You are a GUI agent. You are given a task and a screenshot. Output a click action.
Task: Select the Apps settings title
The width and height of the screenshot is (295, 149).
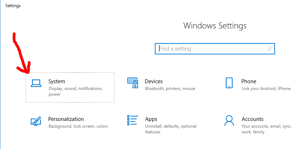coord(151,119)
